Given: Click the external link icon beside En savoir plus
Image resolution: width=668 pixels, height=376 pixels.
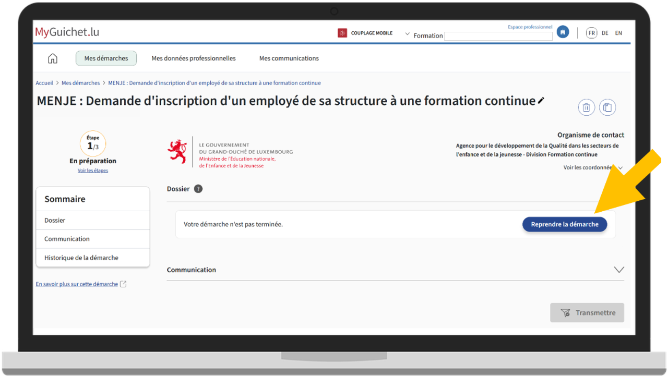Looking at the screenshot, I should [x=123, y=284].
